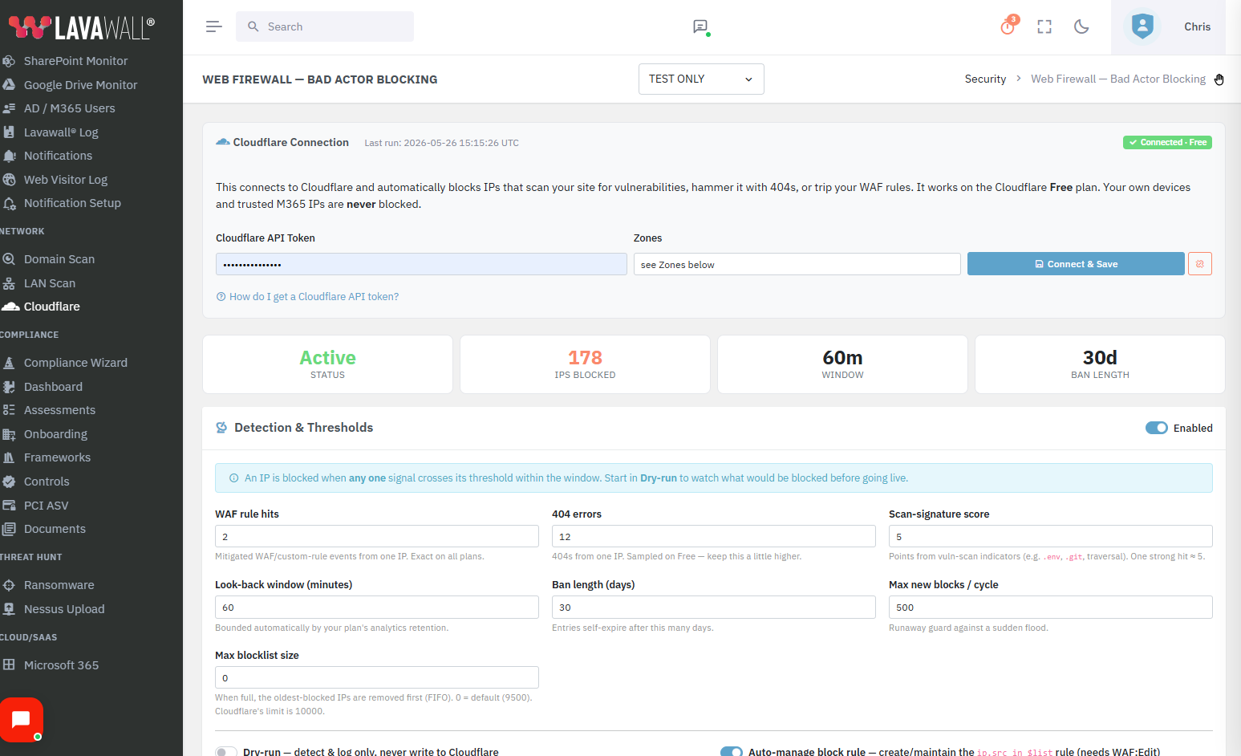
Task: Open Notifications in the sidebar
Action: (58, 156)
